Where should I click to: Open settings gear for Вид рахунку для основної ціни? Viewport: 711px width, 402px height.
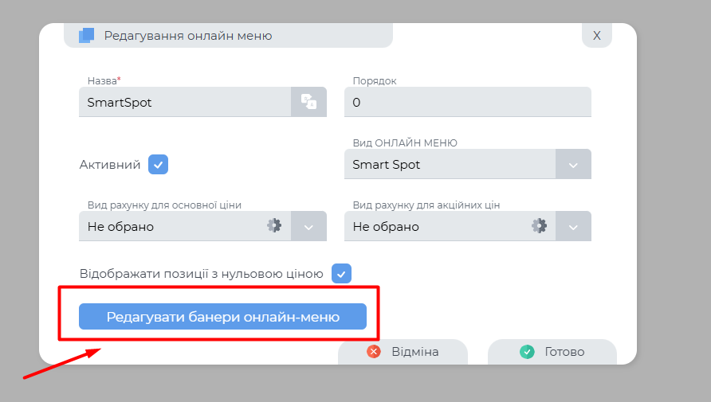pyautogui.click(x=274, y=226)
